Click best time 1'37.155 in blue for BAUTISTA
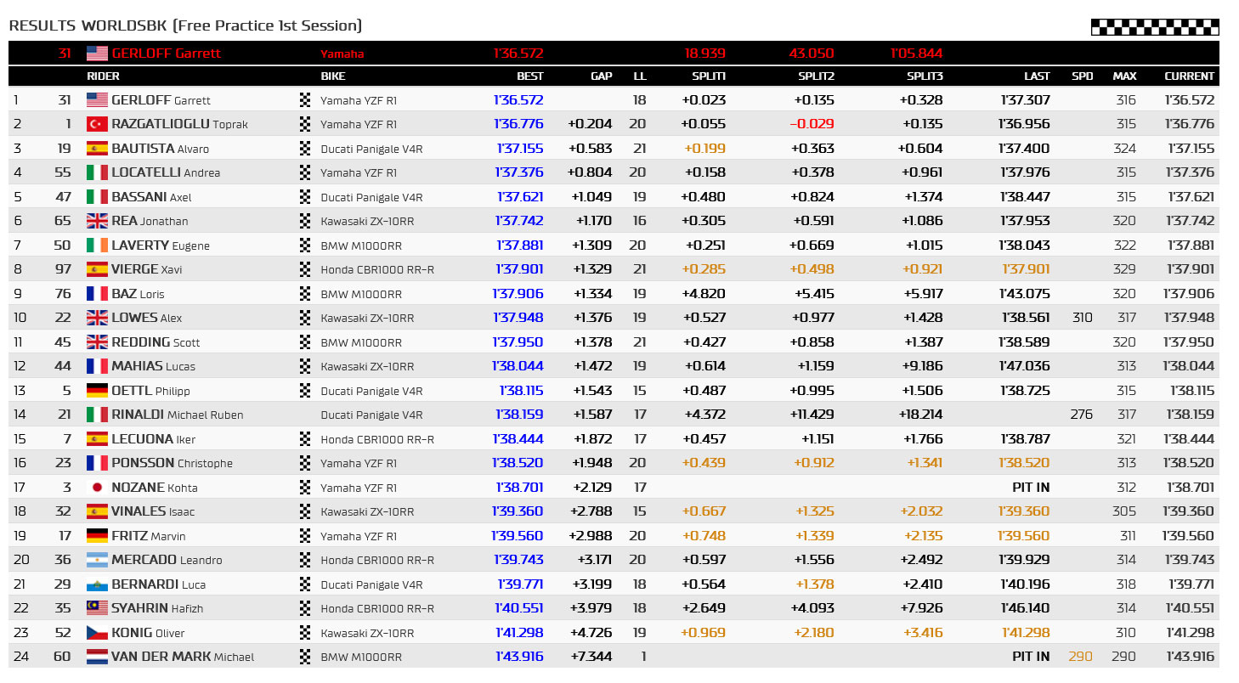1239x683 pixels. coord(520,149)
